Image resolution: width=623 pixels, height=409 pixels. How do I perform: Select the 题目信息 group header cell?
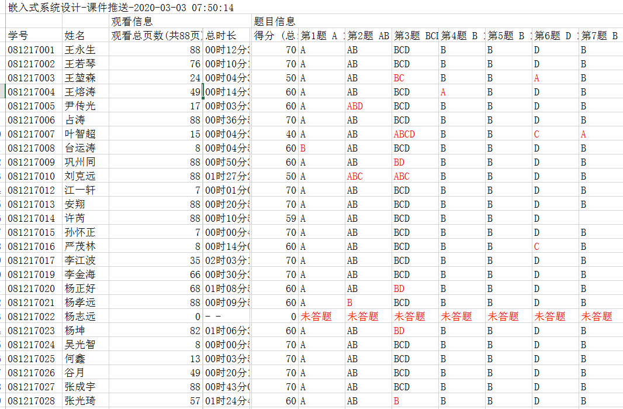tap(275, 22)
